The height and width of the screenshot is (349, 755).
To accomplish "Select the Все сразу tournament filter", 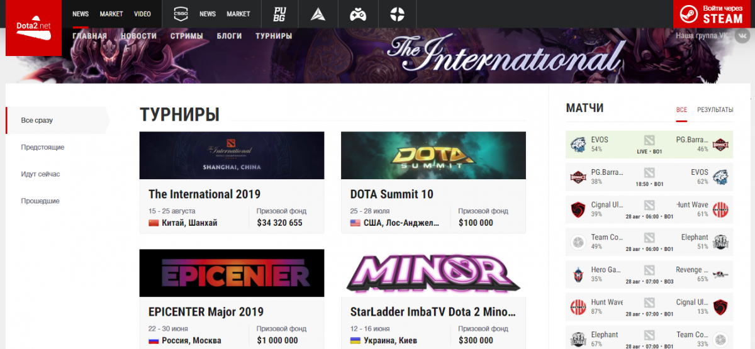I will coord(57,120).
